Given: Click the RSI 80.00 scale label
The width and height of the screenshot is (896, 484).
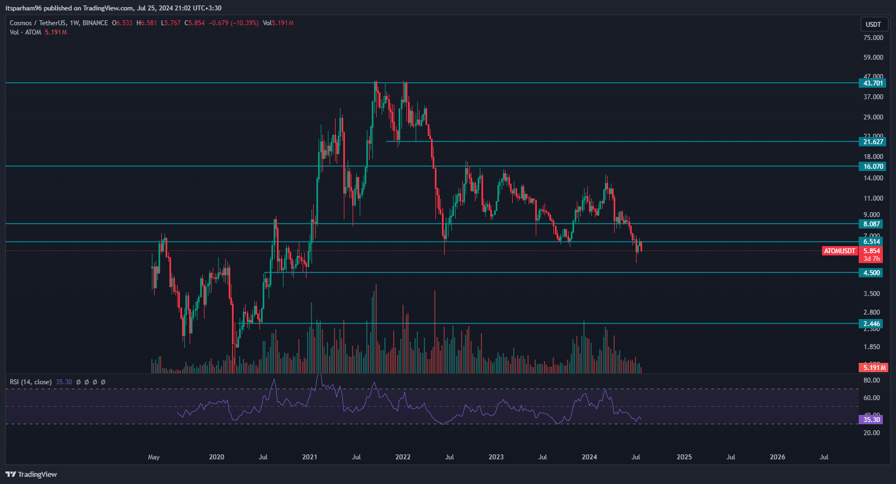Looking at the screenshot, I should click(872, 380).
